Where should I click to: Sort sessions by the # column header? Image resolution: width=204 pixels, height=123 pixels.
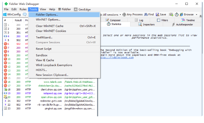[x=8, y=20]
